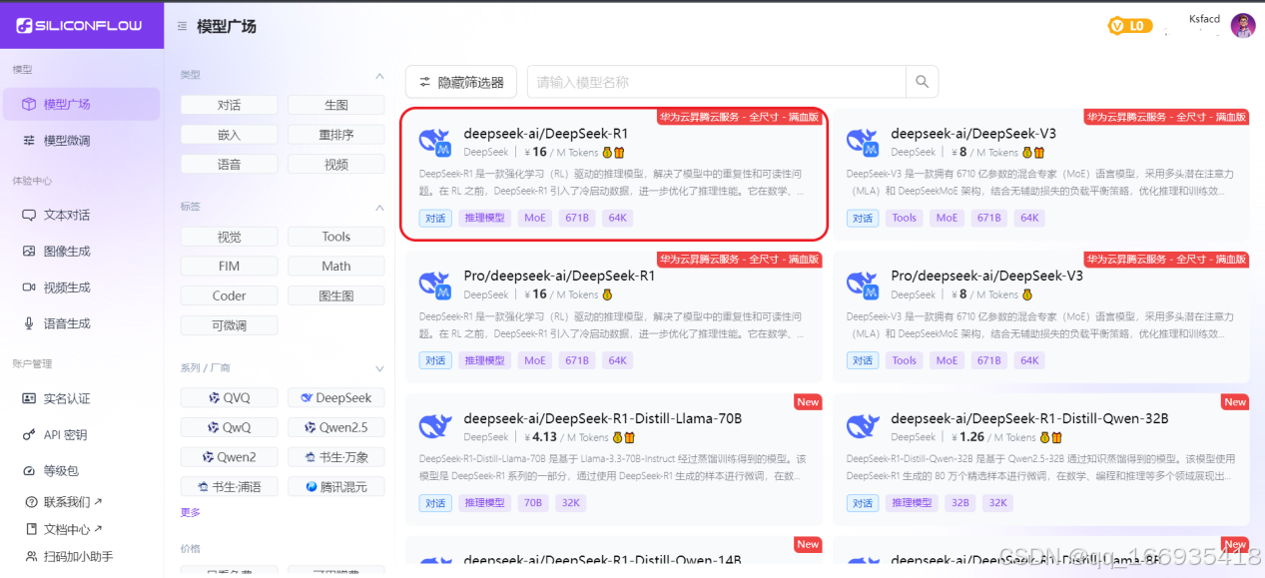
Task: Expand the 系列 / 厂商 filter section
Action: pos(379,368)
